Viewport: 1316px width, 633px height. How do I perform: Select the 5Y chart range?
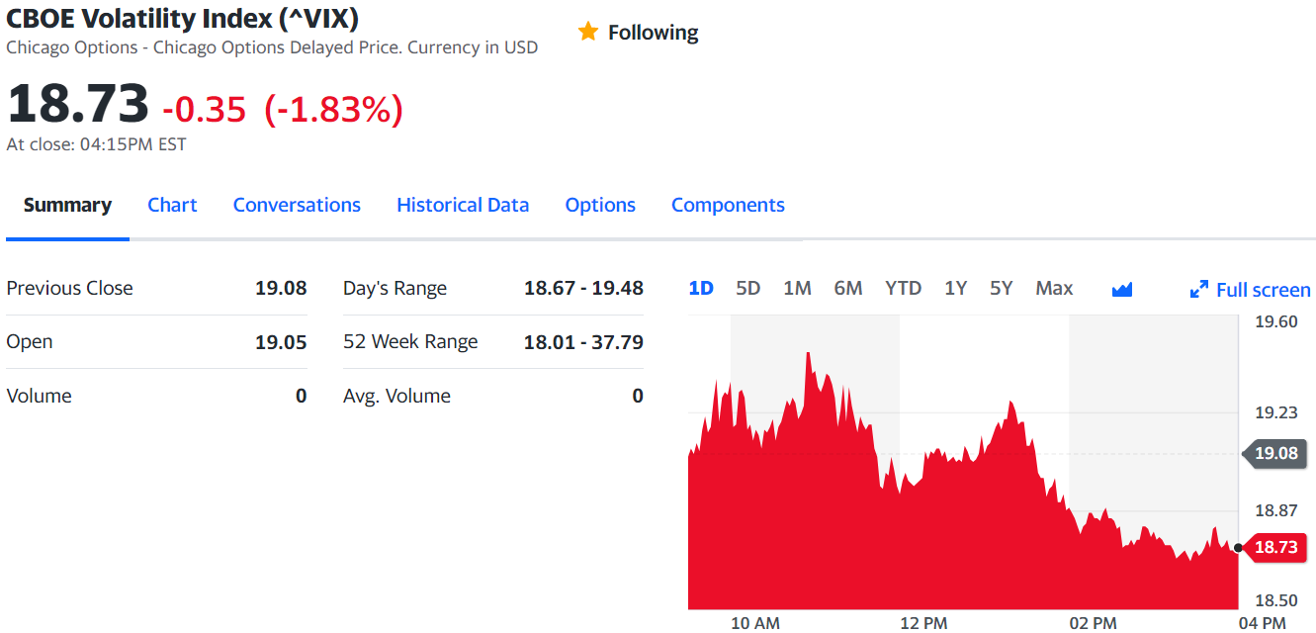coord(1002,288)
